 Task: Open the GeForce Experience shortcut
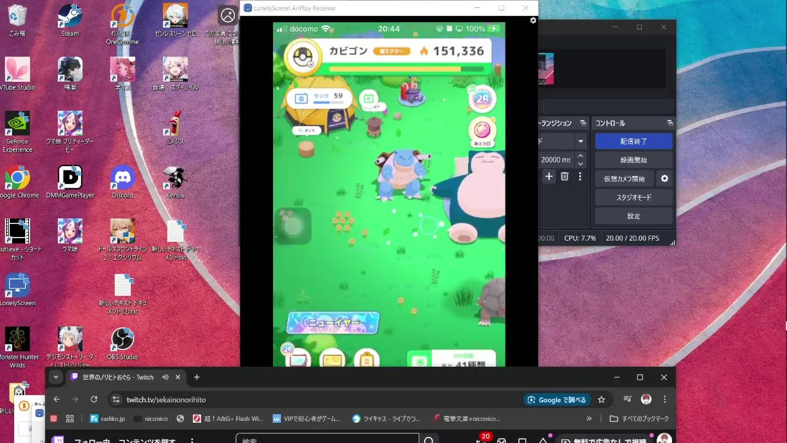tap(17, 132)
